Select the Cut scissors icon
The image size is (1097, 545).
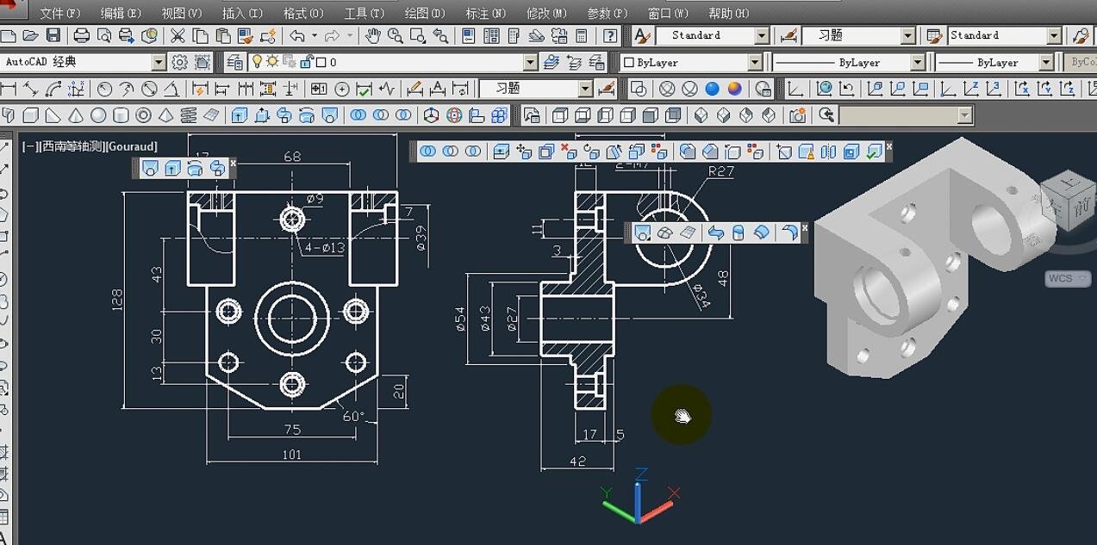tap(178, 35)
